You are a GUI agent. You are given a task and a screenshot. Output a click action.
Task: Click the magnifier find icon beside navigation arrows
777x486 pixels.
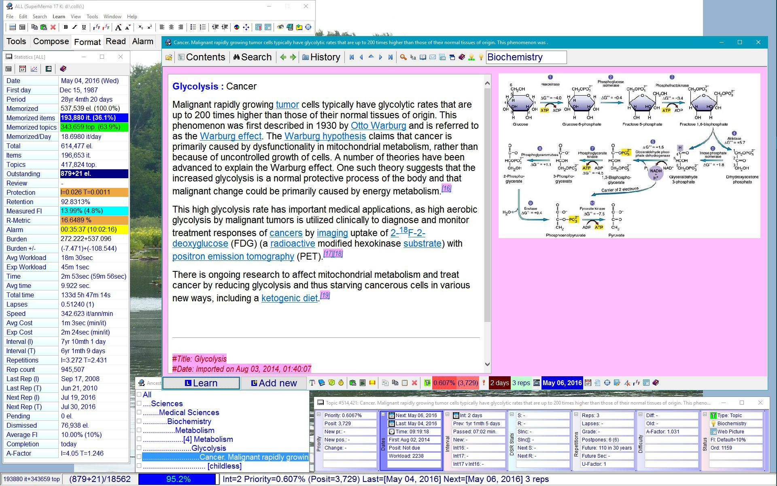[403, 57]
